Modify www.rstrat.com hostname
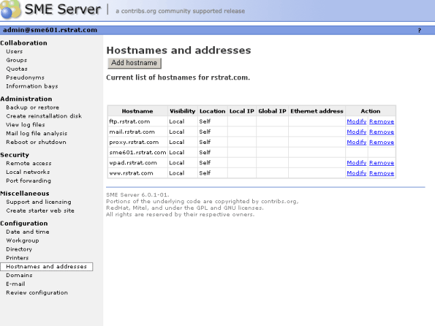Viewport: 435px width, 326px height. (x=356, y=173)
